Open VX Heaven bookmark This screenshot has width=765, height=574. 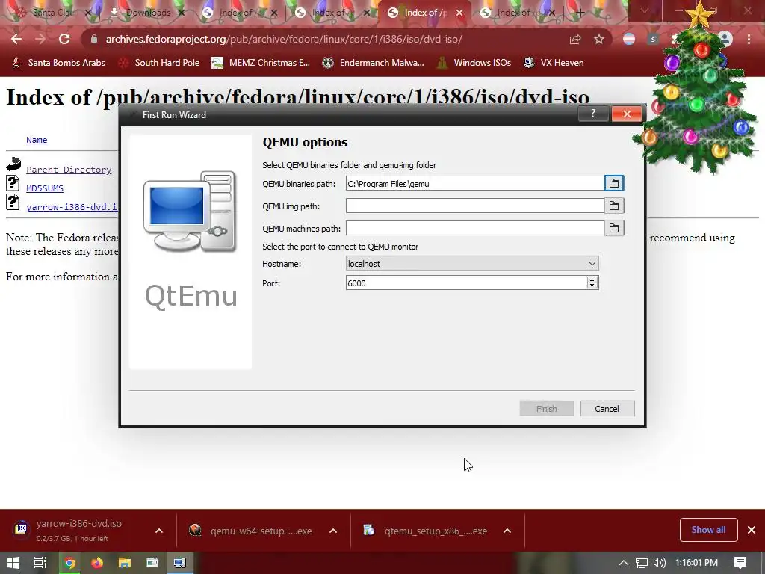pyautogui.click(x=554, y=63)
